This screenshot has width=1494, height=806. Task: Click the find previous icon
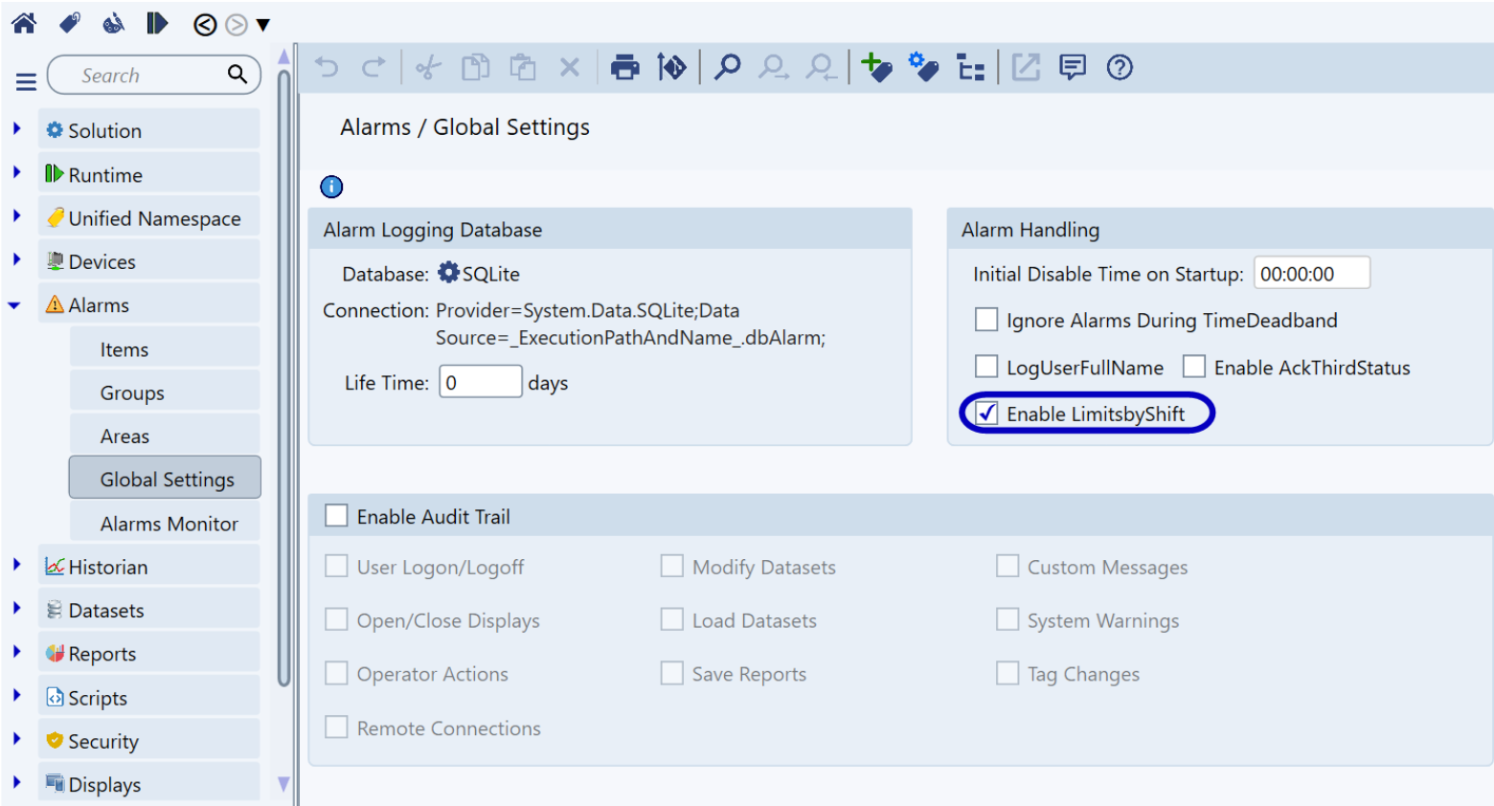tap(822, 67)
